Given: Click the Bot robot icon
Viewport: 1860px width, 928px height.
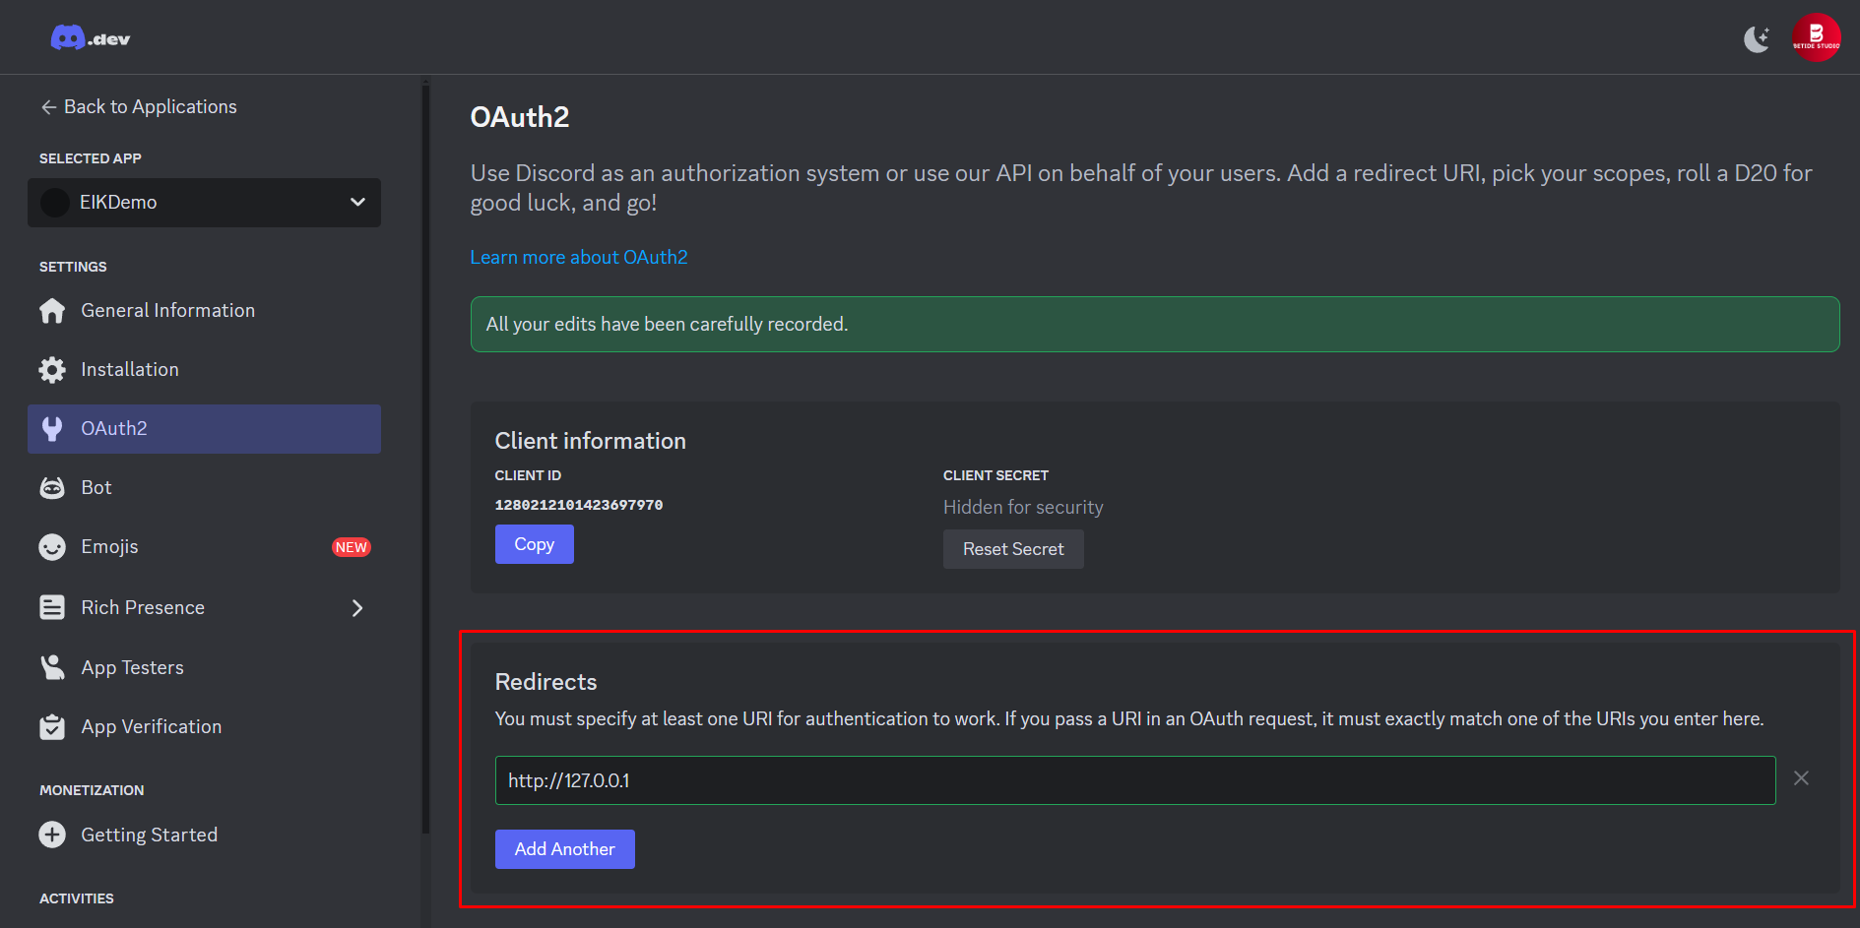Looking at the screenshot, I should click(x=52, y=488).
